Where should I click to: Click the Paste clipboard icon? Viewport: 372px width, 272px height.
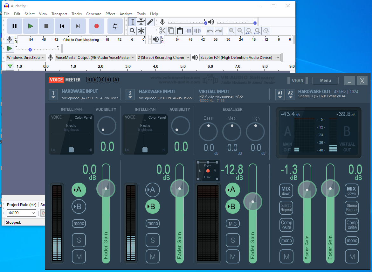(180, 31)
